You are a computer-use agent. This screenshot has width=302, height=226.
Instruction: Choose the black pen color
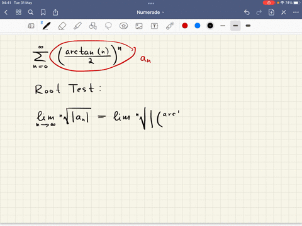[x=210, y=26]
